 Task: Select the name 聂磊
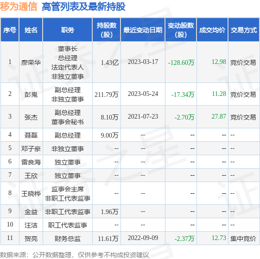pyautogui.click(x=31, y=135)
